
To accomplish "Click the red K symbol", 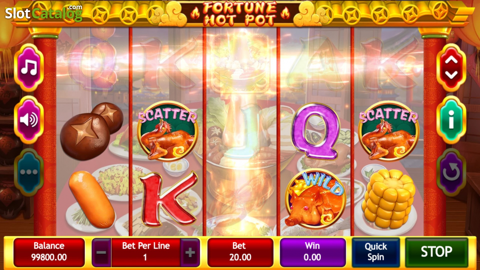I will pos(168,198).
